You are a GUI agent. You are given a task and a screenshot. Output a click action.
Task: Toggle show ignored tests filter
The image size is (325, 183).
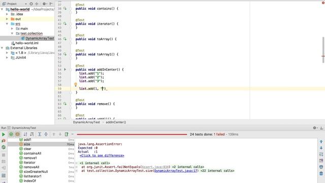pos(18,134)
